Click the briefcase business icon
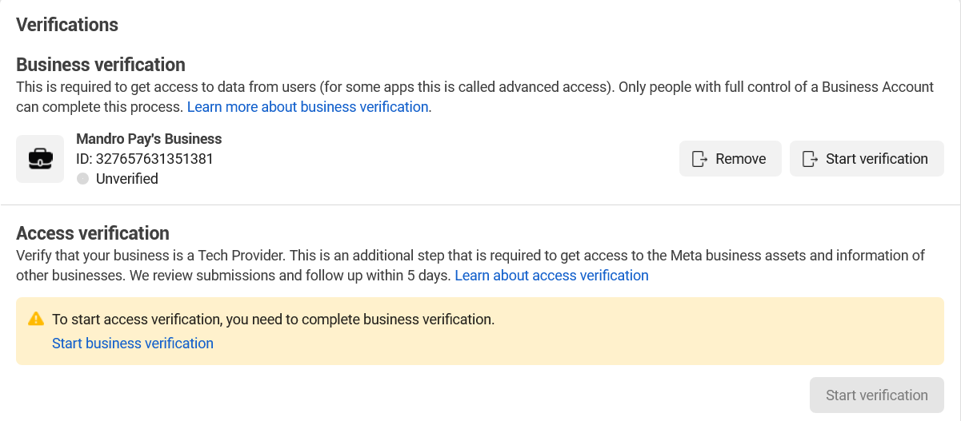961x421 pixels. [x=40, y=159]
